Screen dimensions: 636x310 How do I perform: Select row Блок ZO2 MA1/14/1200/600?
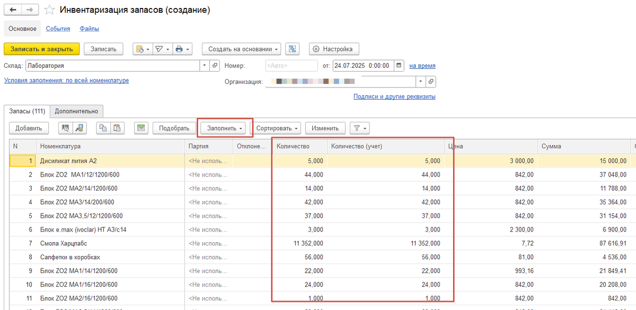click(322, 271)
